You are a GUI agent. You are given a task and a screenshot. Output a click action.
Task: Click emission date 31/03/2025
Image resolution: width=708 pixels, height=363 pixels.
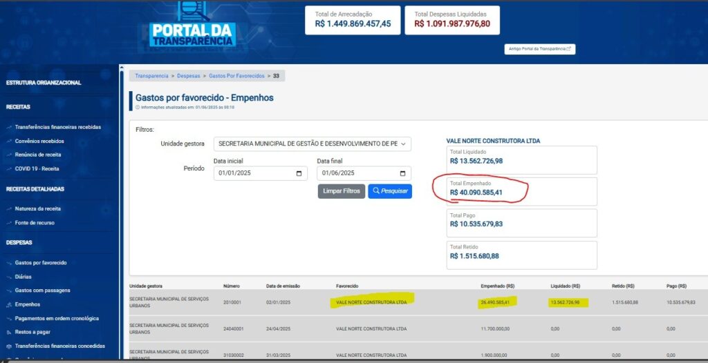pos(278,355)
